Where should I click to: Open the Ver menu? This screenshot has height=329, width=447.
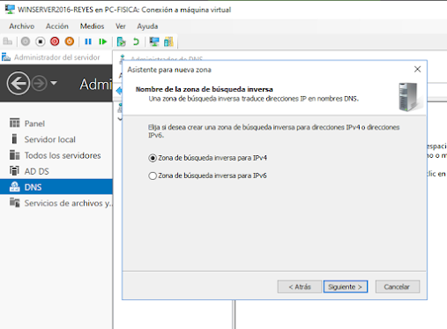pos(121,26)
